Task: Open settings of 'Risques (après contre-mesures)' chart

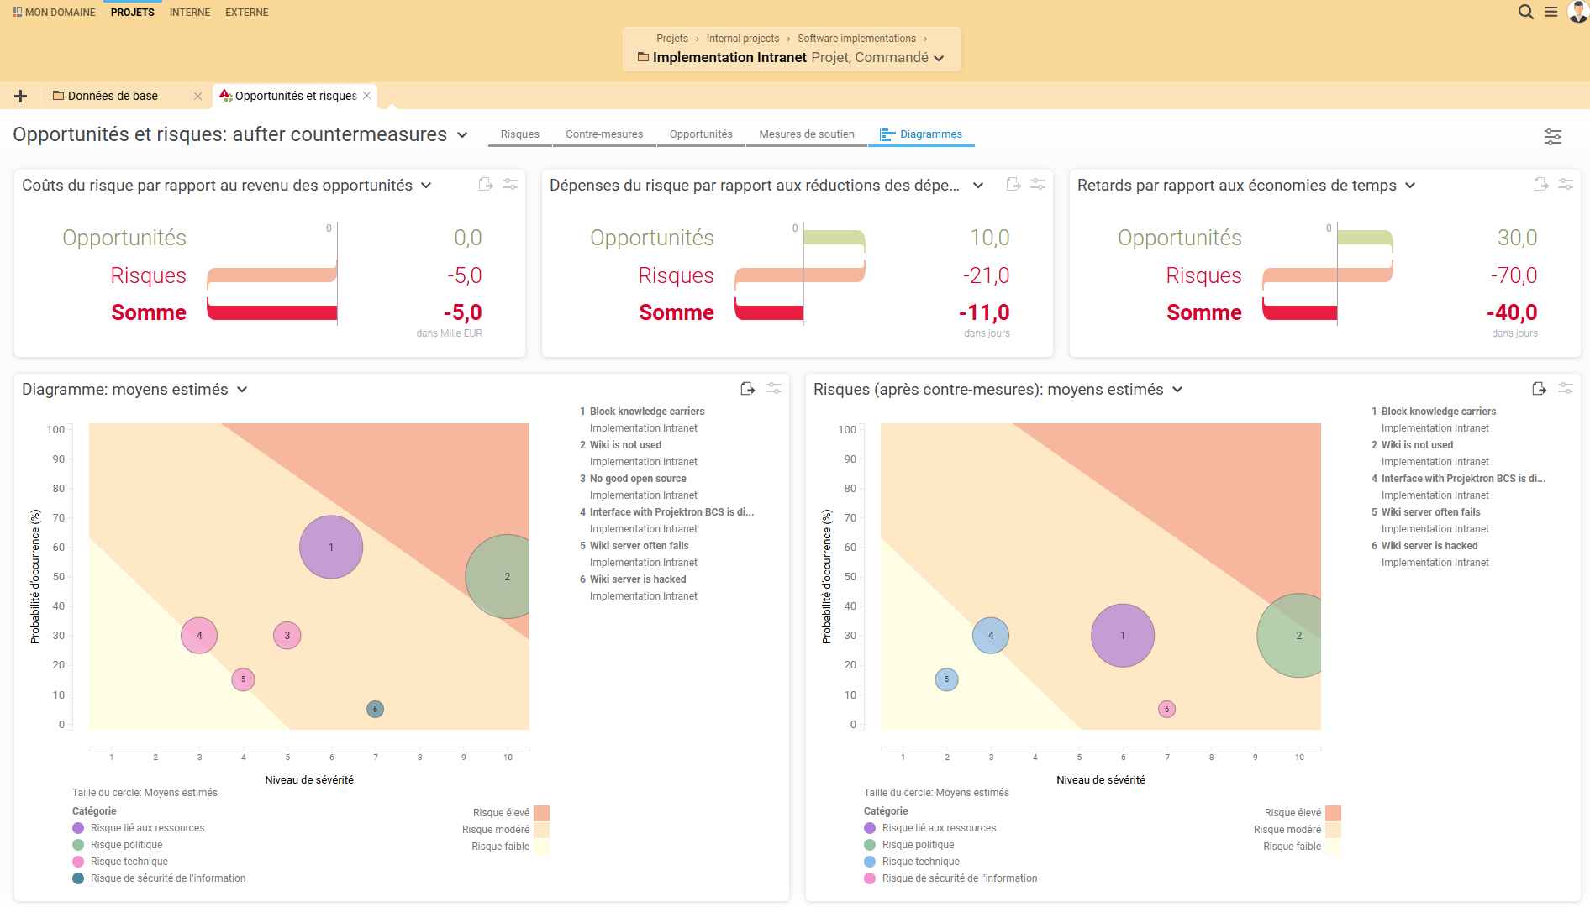Action: click(1566, 389)
